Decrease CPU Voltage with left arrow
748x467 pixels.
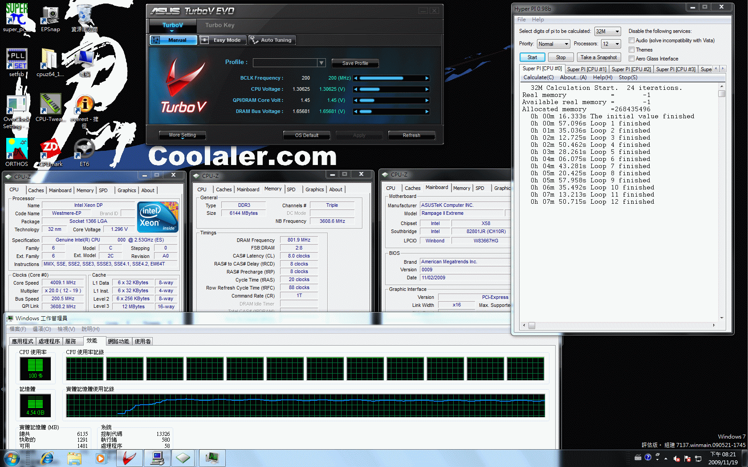[356, 89]
